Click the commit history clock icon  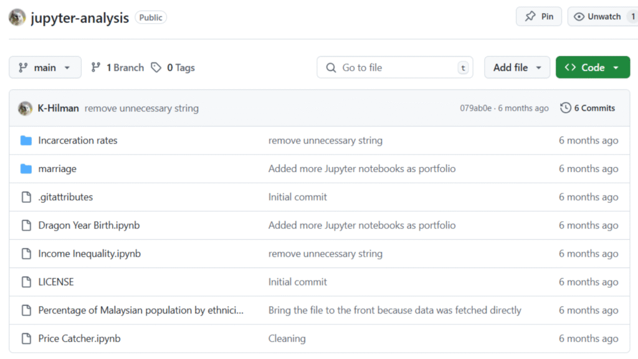[x=566, y=108]
